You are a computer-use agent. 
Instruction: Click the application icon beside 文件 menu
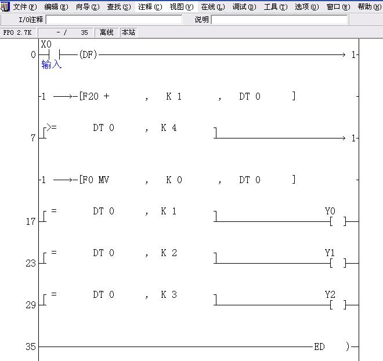point(5,7)
